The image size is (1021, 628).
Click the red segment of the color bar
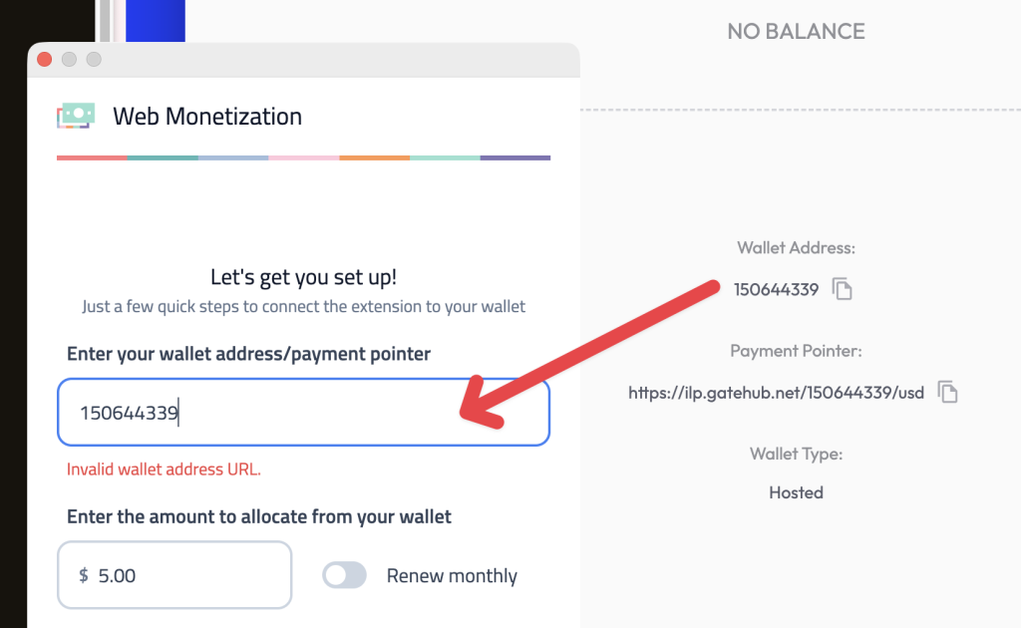pyautogui.click(x=92, y=157)
